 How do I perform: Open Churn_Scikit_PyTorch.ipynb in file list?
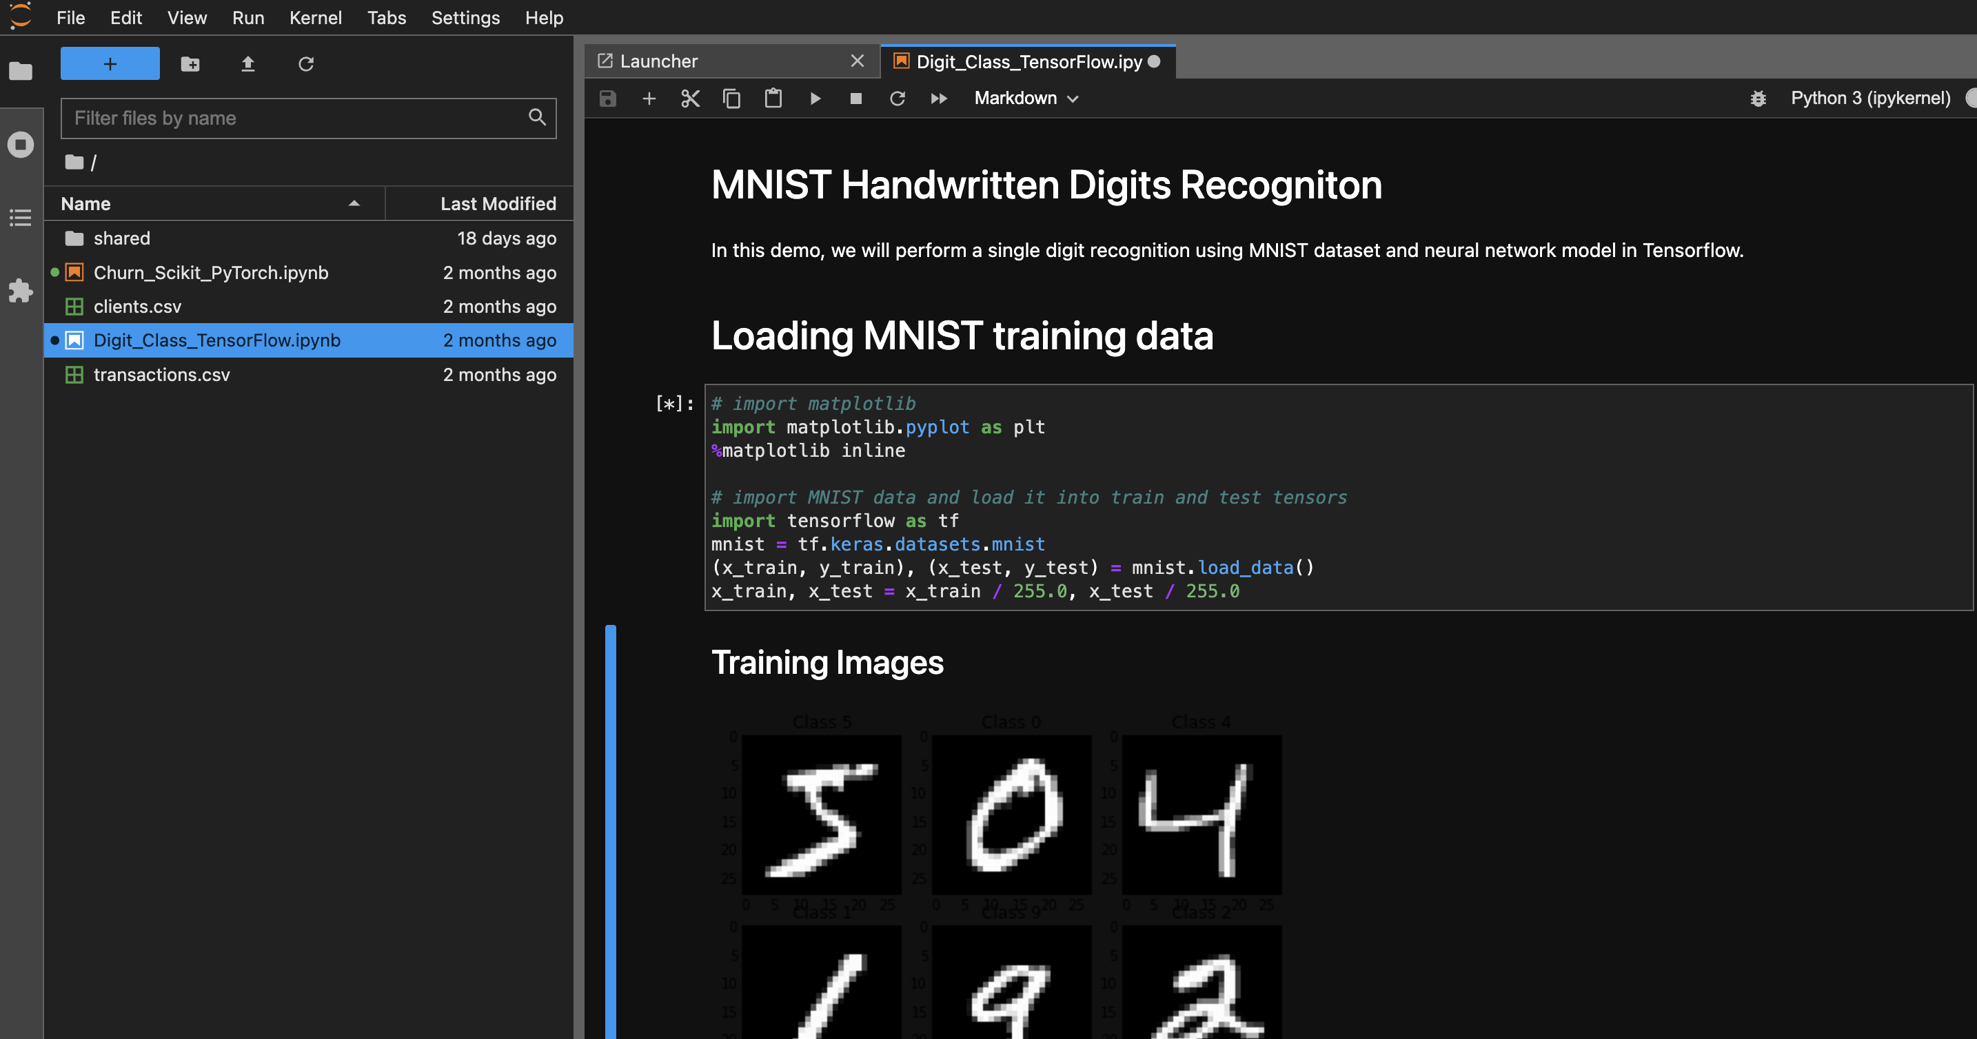210,272
